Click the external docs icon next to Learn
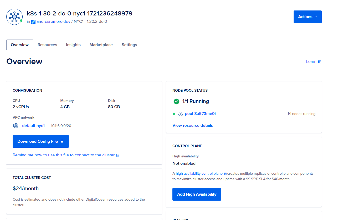Image resolution: width=343 pixels, height=220 pixels. [x=320, y=62]
